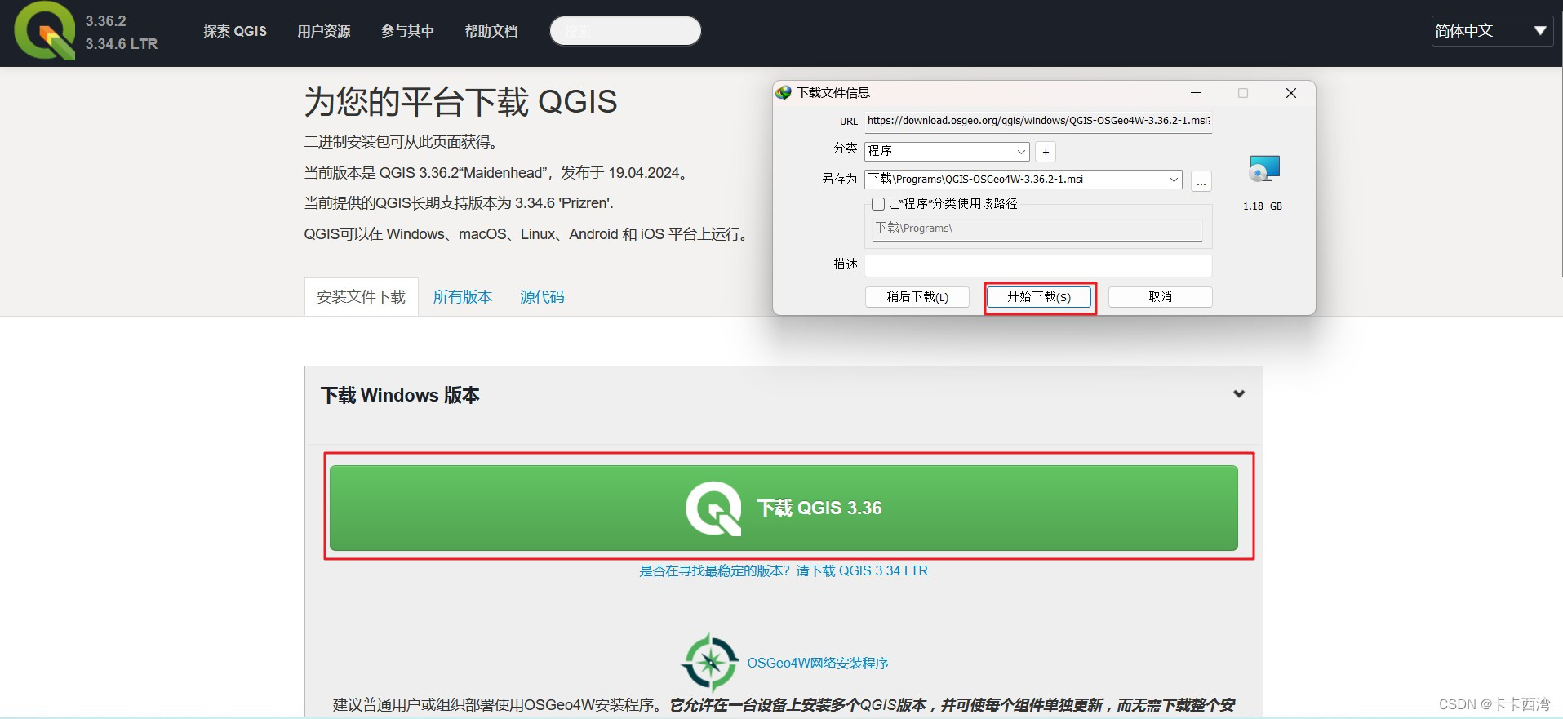Click the QGIS logo in the header
Screen dimensions: 1563x719
(45, 31)
